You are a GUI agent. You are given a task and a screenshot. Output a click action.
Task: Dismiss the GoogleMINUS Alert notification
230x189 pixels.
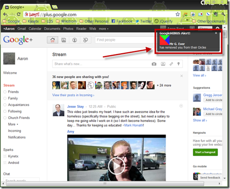pos(216,33)
